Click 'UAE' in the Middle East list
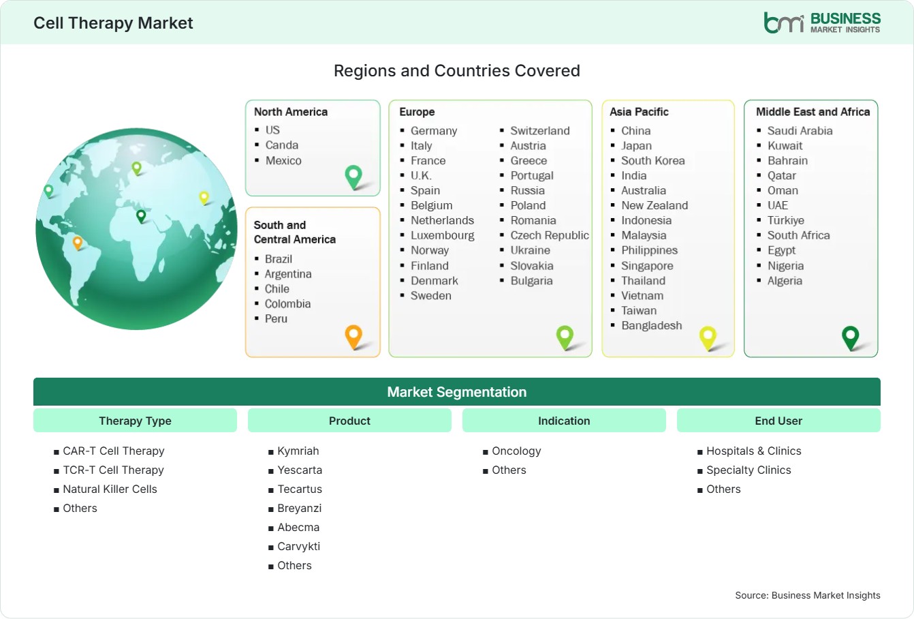Image resolution: width=914 pixels, height=619 pixels. [778, 206]
